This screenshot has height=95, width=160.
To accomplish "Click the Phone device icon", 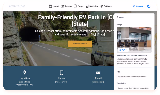I will [61, 73].
